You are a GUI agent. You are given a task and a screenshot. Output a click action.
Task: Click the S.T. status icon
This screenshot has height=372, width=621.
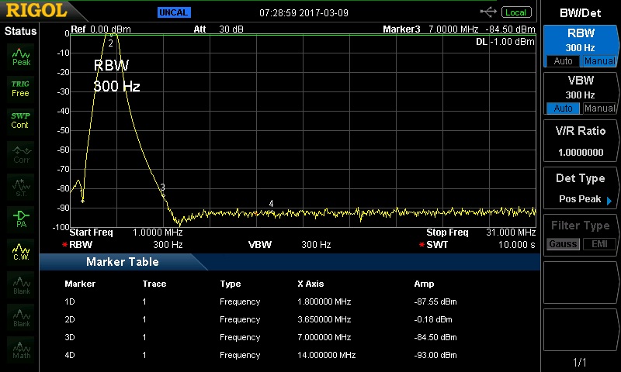pos(22,188)
